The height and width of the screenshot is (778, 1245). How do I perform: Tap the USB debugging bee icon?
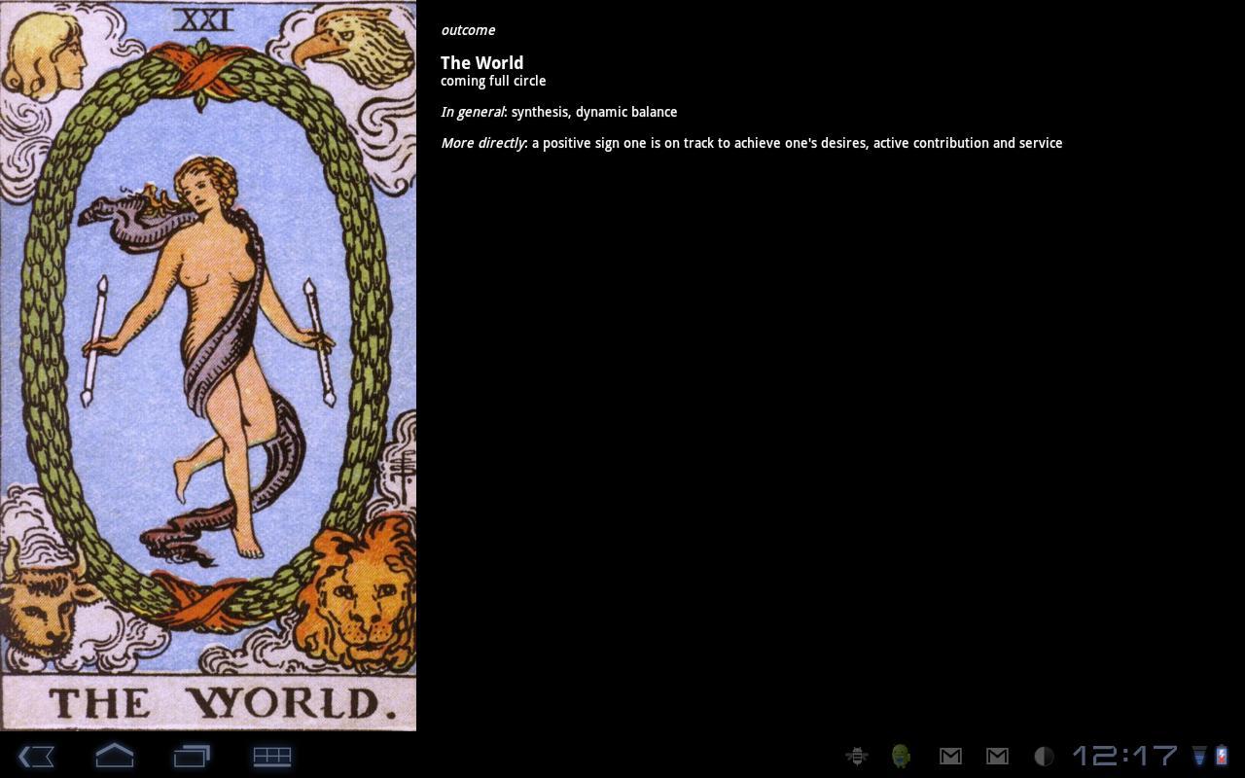[857, 756]
